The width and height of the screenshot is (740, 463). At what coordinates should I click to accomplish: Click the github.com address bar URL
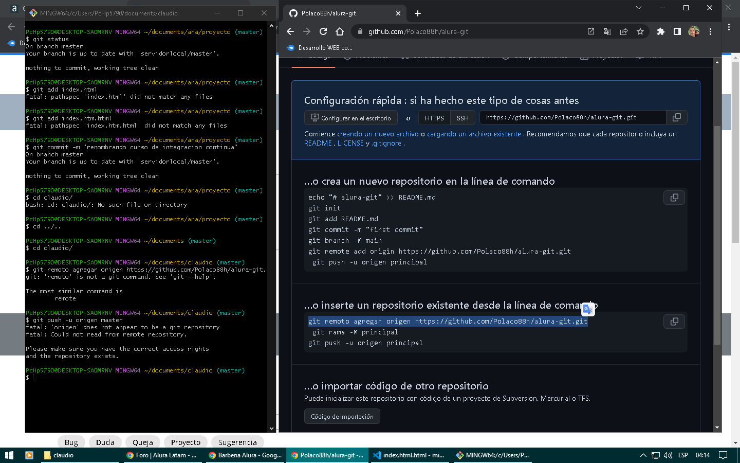pyautogui.click(x=418, y=31)
